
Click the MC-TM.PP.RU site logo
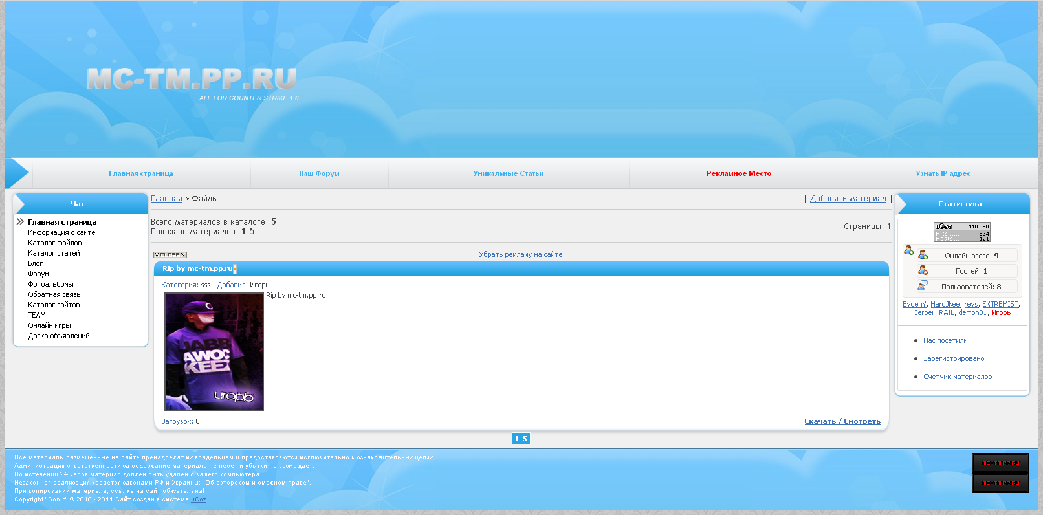(x=192, y=79)
